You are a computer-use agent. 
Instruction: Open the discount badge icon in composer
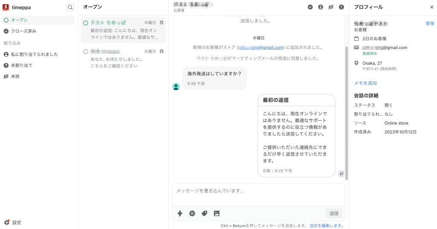pos(192,213)
